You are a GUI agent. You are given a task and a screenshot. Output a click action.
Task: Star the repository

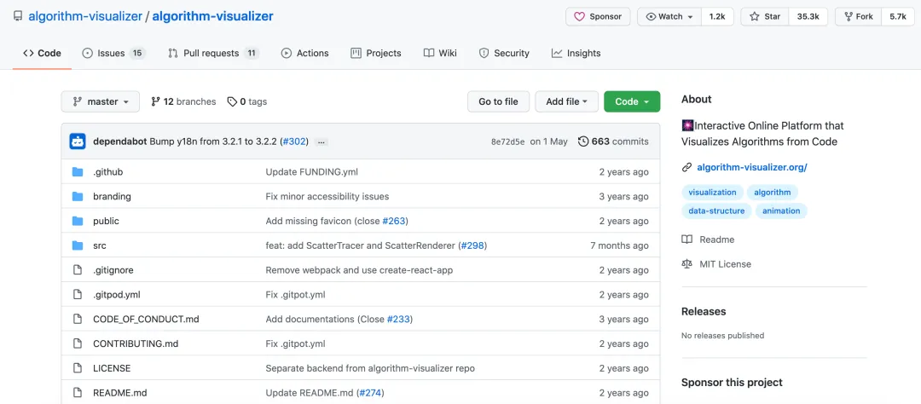[x=764, y=16]
